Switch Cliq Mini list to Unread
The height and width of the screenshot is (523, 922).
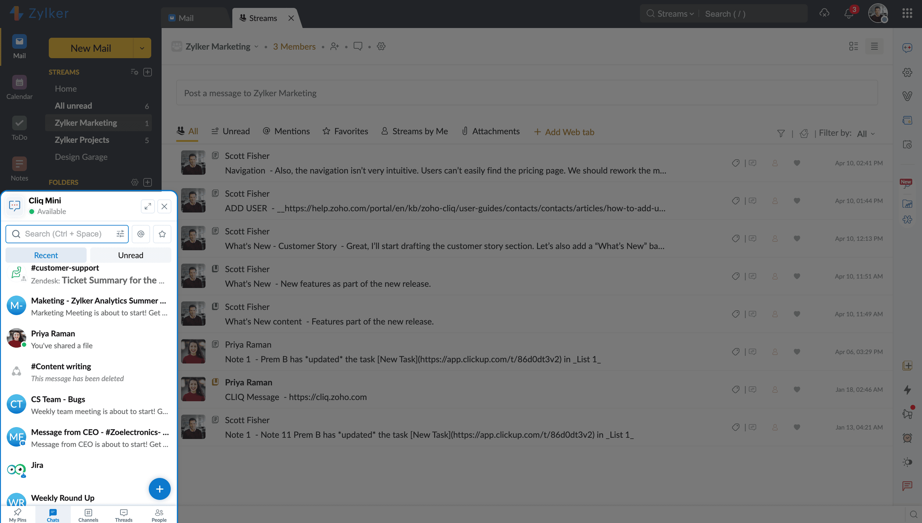coord(130,255)
